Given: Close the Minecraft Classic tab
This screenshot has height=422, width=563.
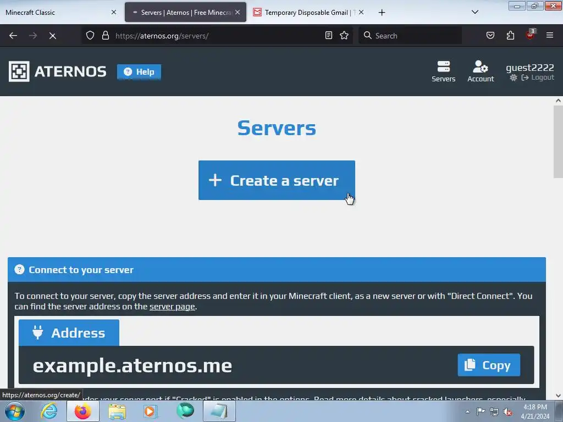Looking at the screenshot, I should [x=114, y=13].
